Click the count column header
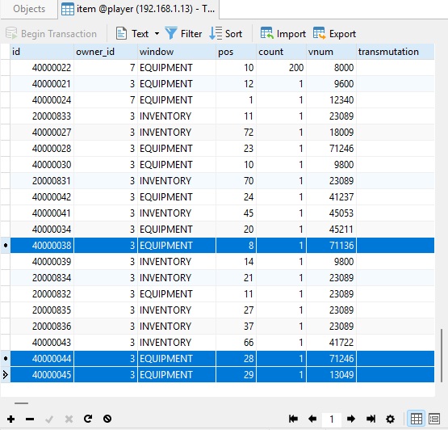Screen dimensions: 448x430 [x=282, y=52]
